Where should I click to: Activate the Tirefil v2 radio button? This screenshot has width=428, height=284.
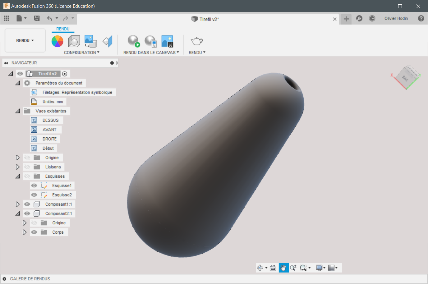(65, 74)
